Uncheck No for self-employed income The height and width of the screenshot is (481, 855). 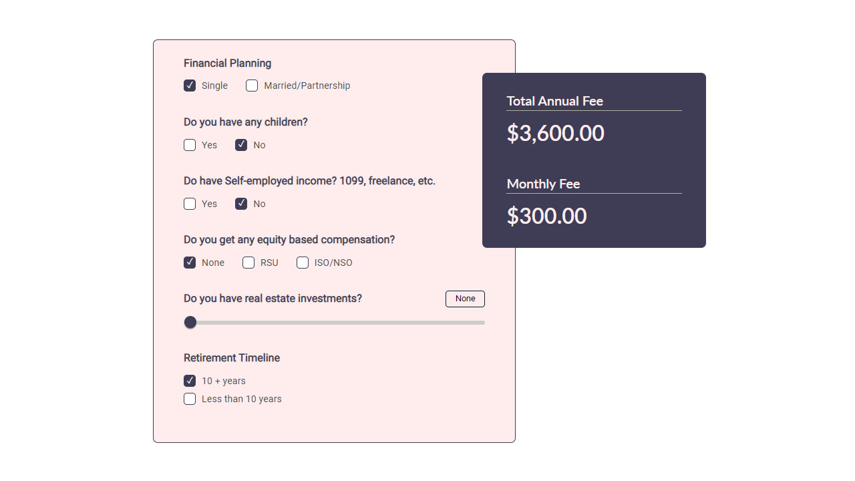coord(241,204)
